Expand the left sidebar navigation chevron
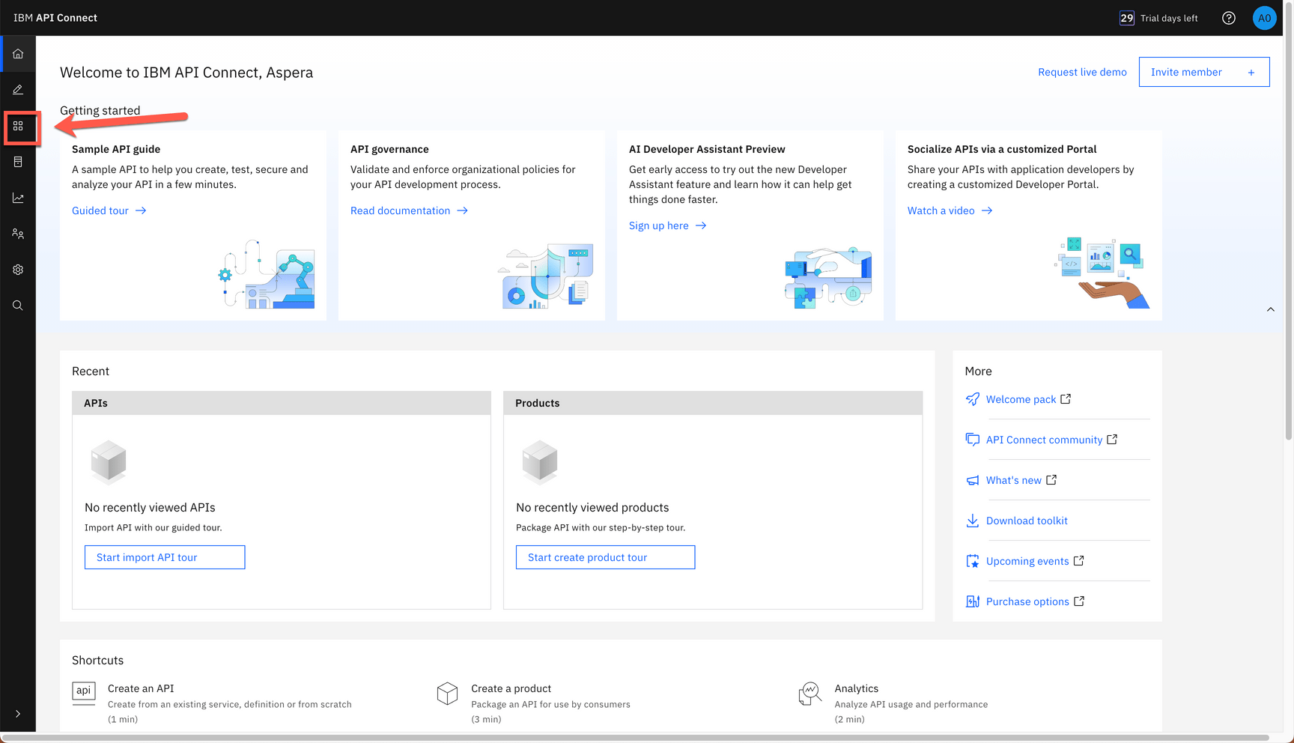 (x=18, y=714)
